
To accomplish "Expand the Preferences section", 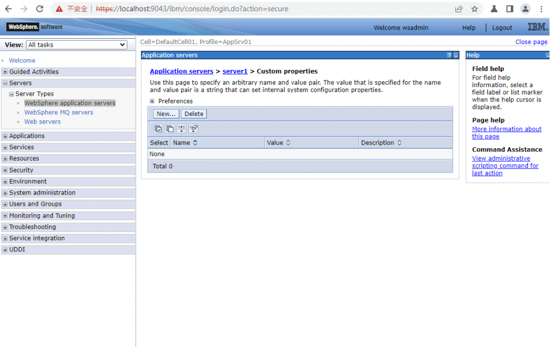I will pos(152,101).
